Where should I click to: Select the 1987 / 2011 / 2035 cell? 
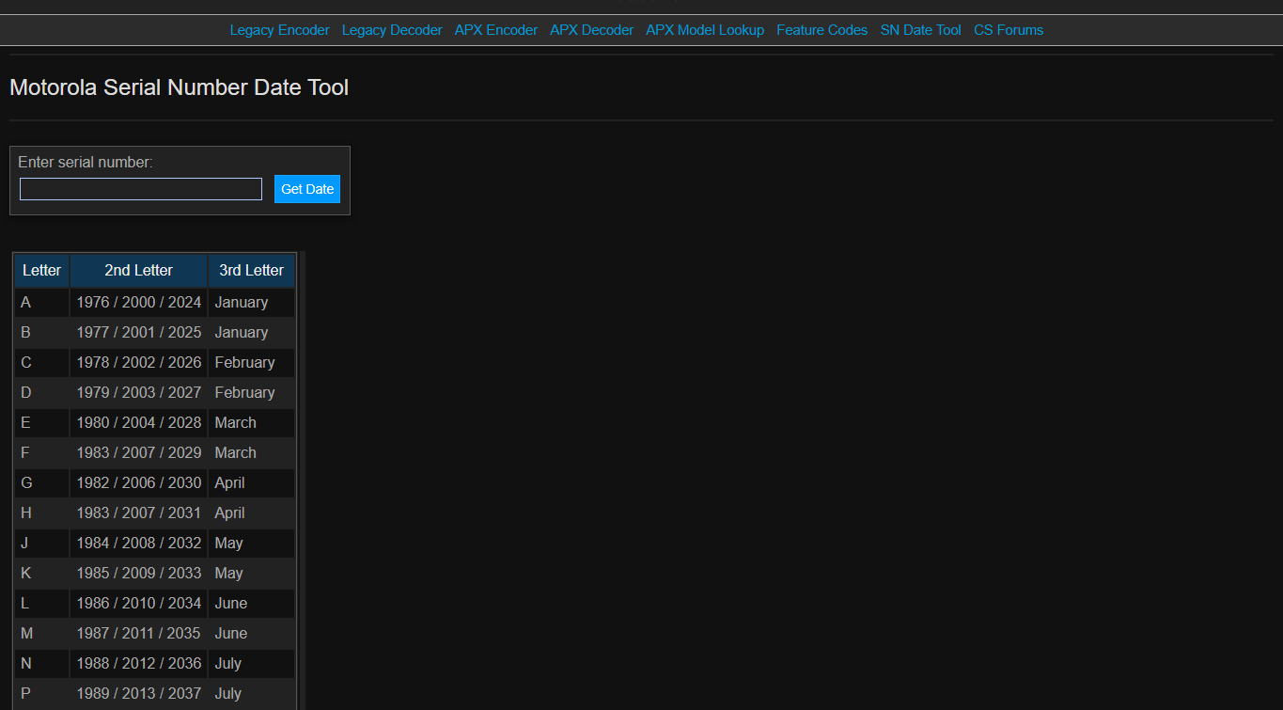(x=139, y=634)
